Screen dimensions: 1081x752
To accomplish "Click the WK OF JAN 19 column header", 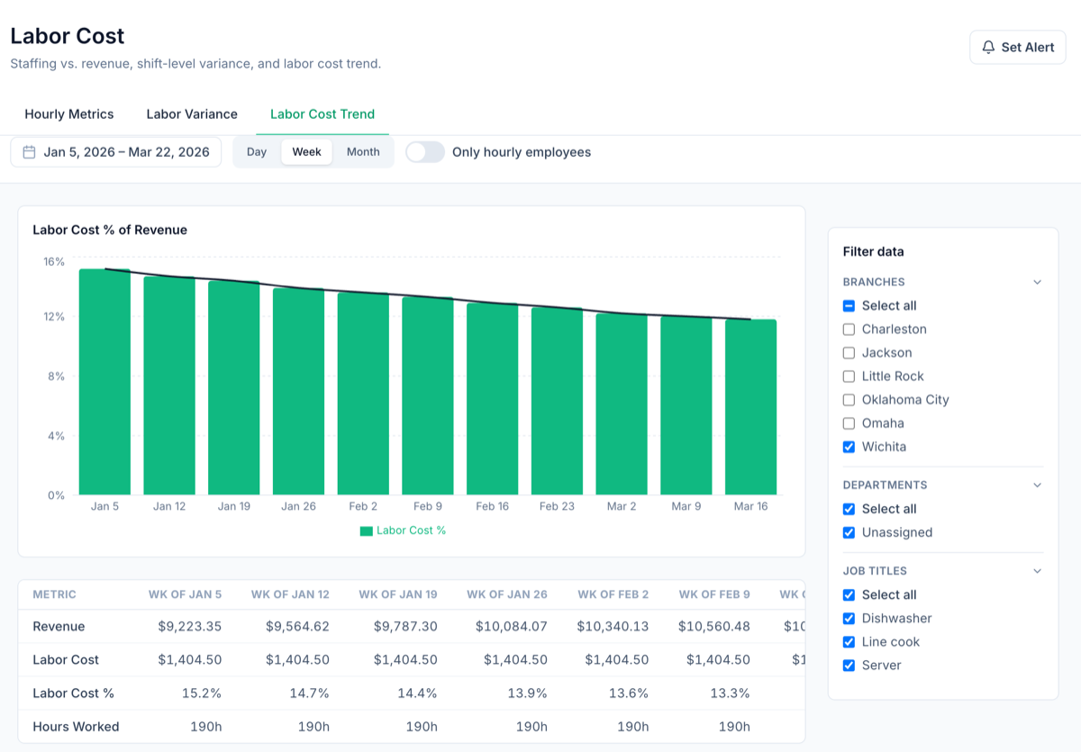I will pos(398,594).
